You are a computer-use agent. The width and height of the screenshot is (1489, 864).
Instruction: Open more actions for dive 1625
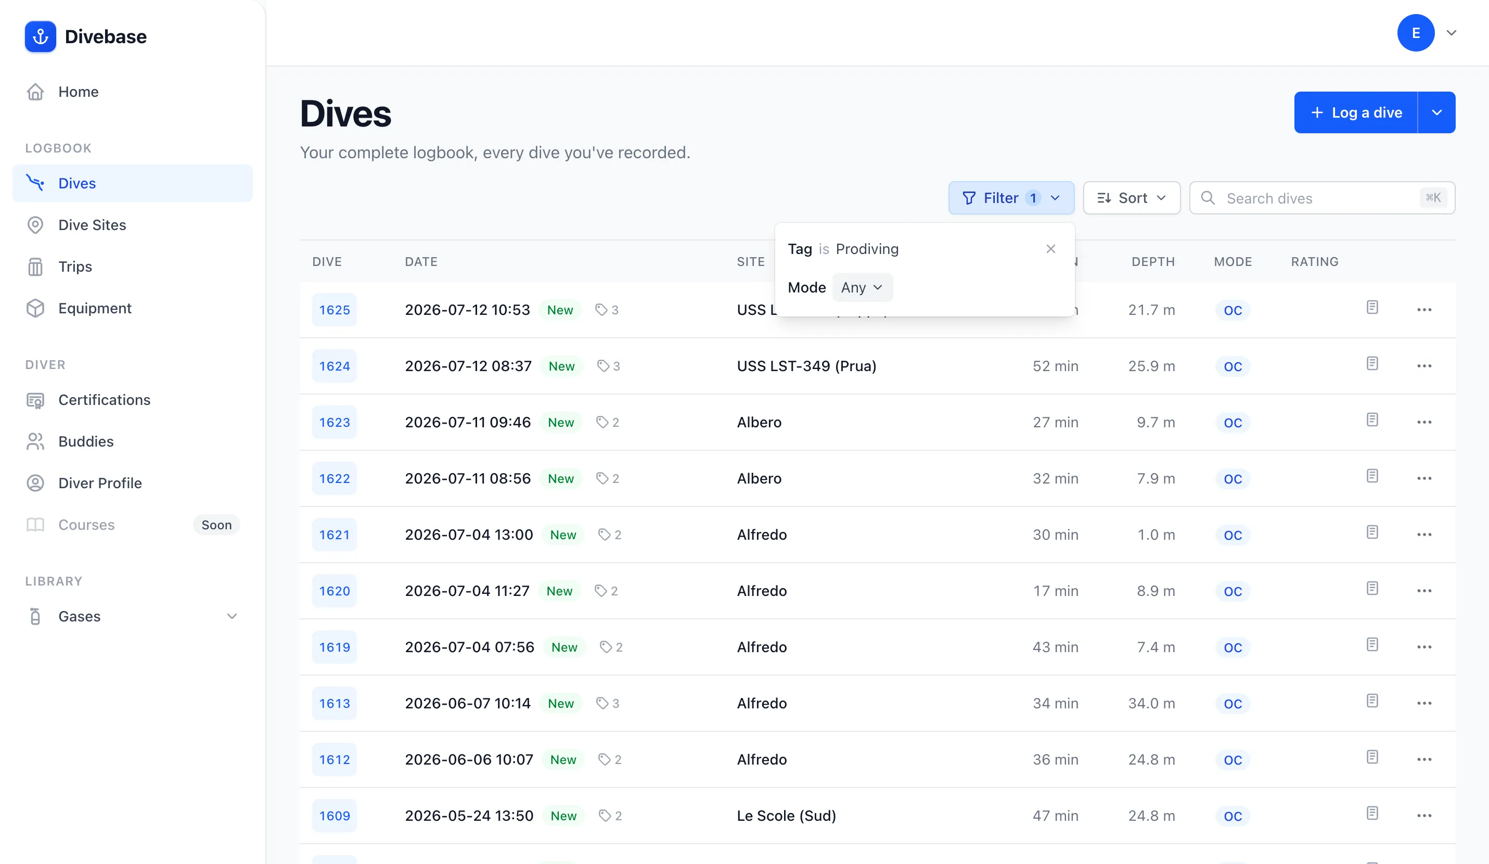click(x=1424, y=310)
